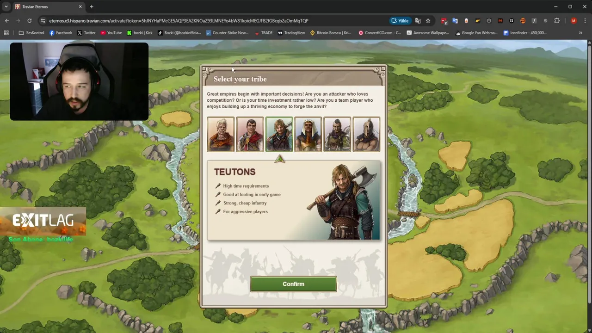Open the script 'f' extension icon
Screen dimensions: 592x333
tap(534, 20)
